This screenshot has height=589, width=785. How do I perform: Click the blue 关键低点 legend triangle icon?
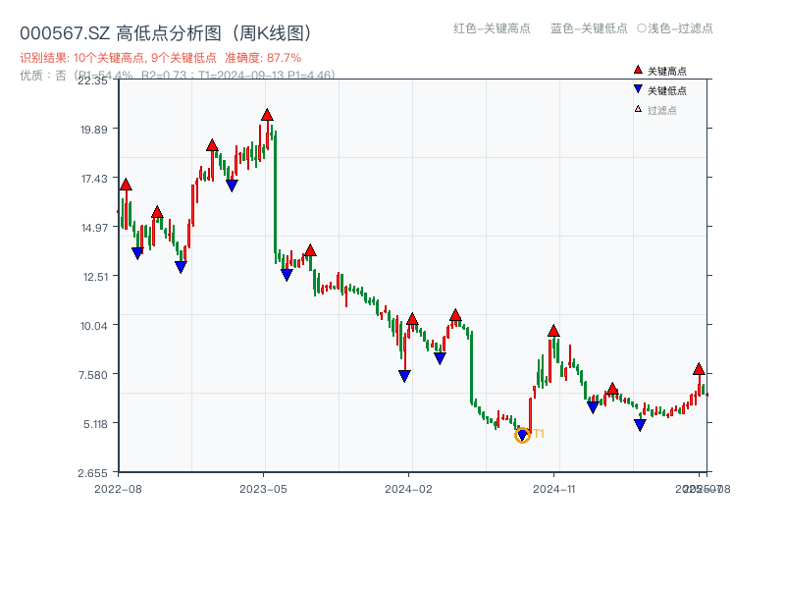tap(638, 89)
